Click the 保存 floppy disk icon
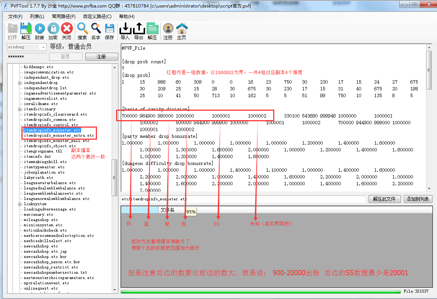Image resolution: width=437 pixels, height=299 pixels. point(109,29)
